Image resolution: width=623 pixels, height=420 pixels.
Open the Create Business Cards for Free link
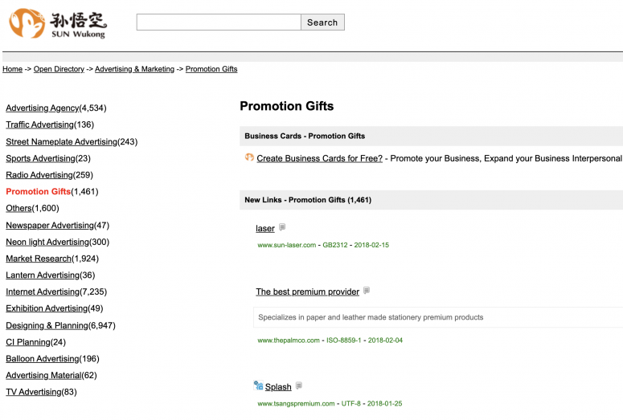click(319, 158)
